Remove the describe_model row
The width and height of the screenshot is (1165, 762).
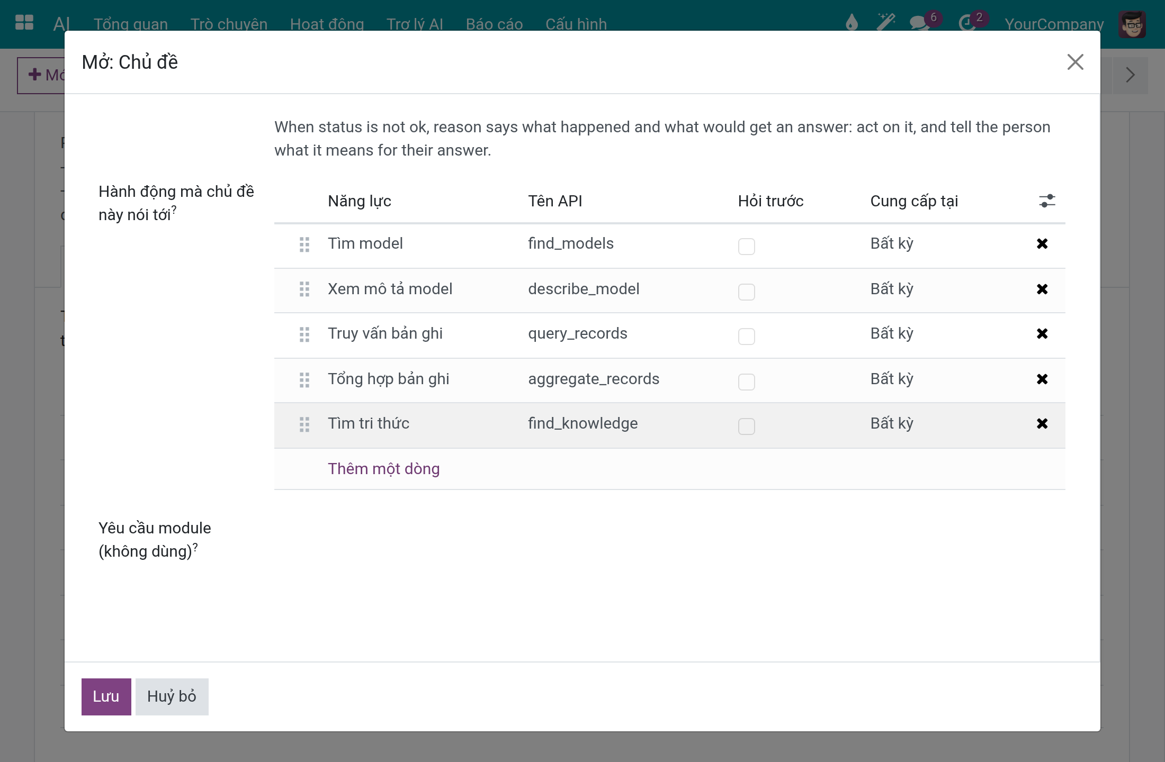coord(1042,289)
